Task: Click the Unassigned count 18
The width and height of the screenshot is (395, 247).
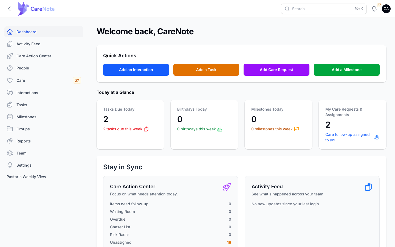Action: point(229,242)
